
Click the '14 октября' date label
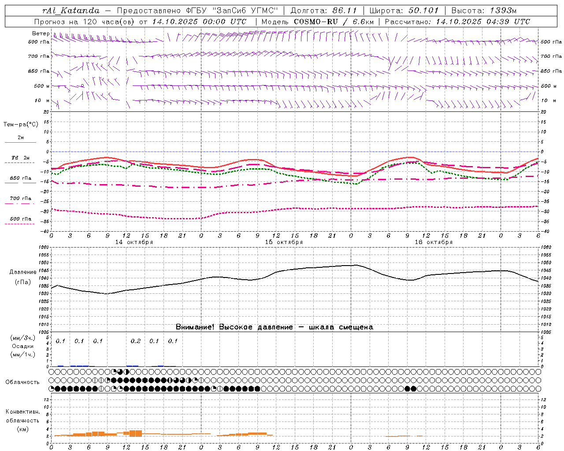click(x=134, y=242)
